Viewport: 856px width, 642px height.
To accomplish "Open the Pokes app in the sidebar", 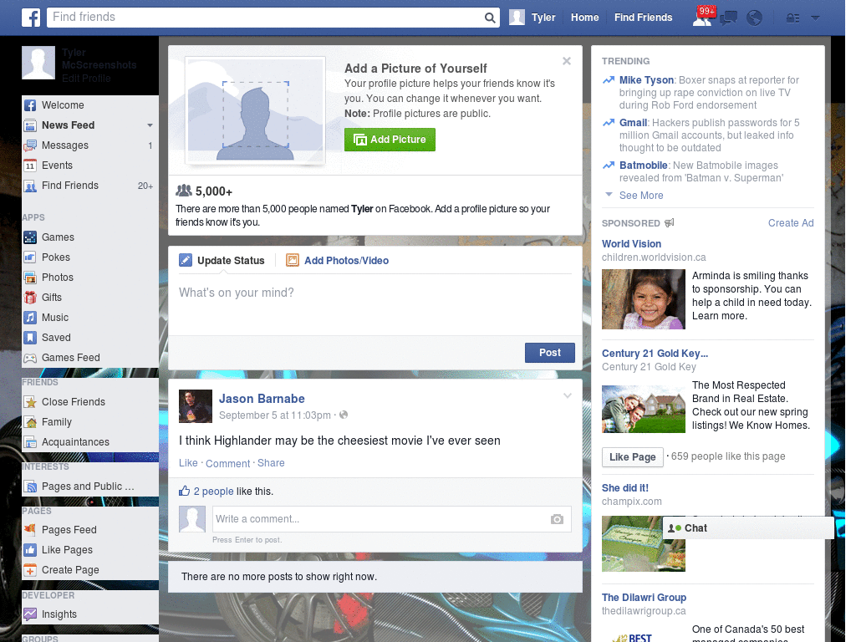I will point(55,257).
